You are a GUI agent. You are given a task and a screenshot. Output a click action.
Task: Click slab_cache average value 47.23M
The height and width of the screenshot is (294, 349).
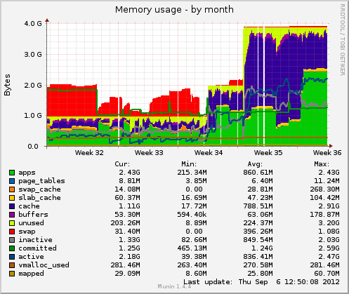click(260, 198)
